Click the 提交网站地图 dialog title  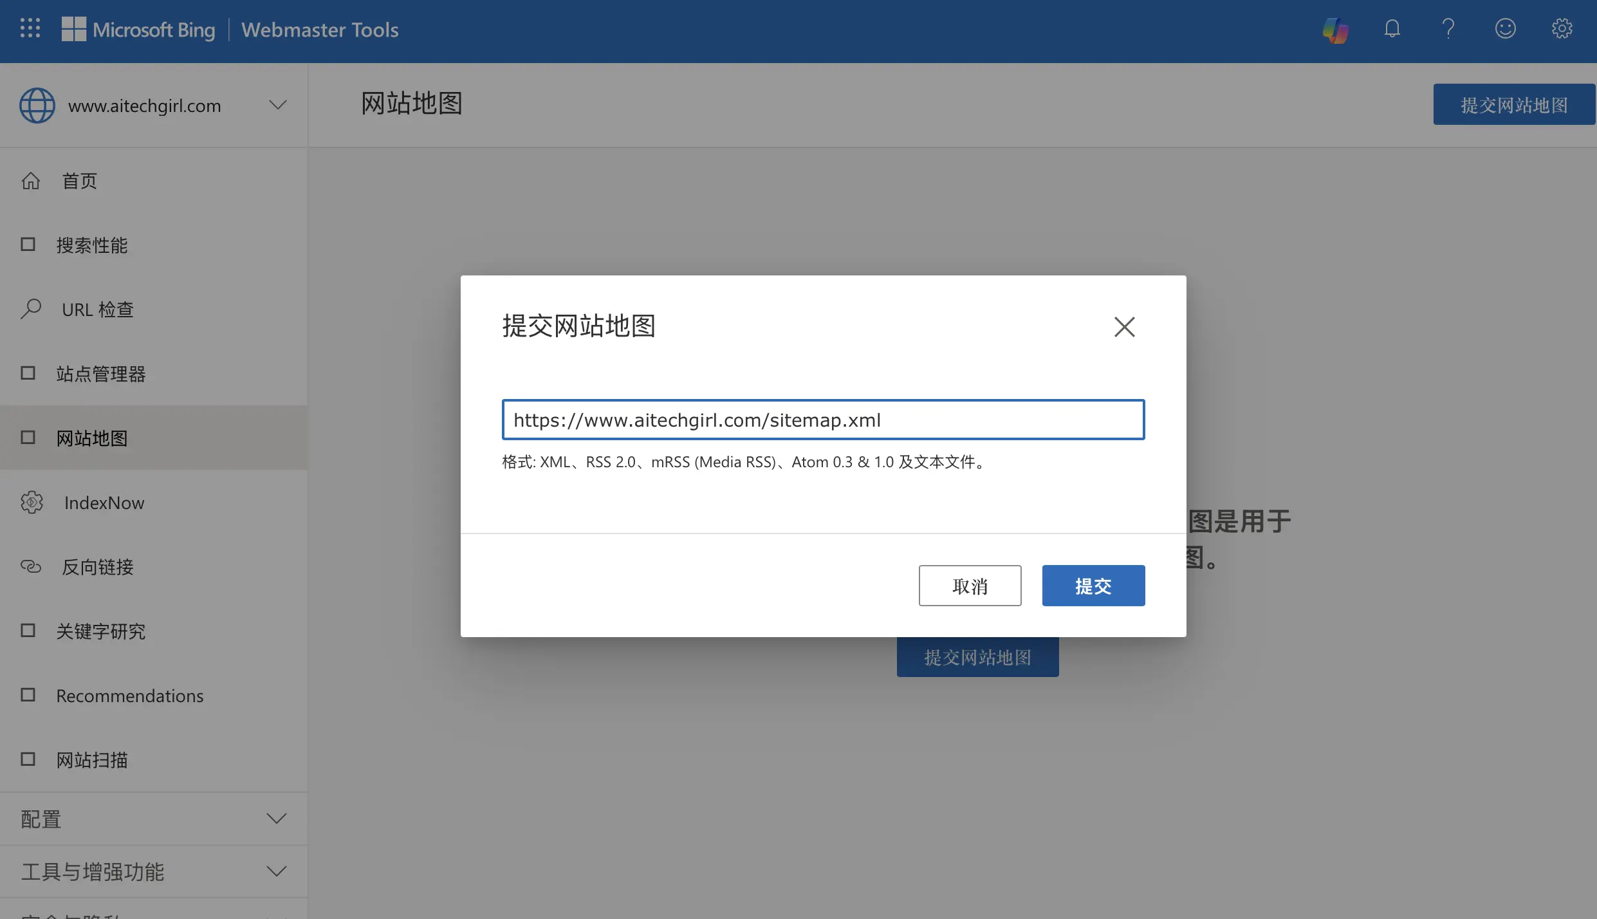(x=578, y=326)
